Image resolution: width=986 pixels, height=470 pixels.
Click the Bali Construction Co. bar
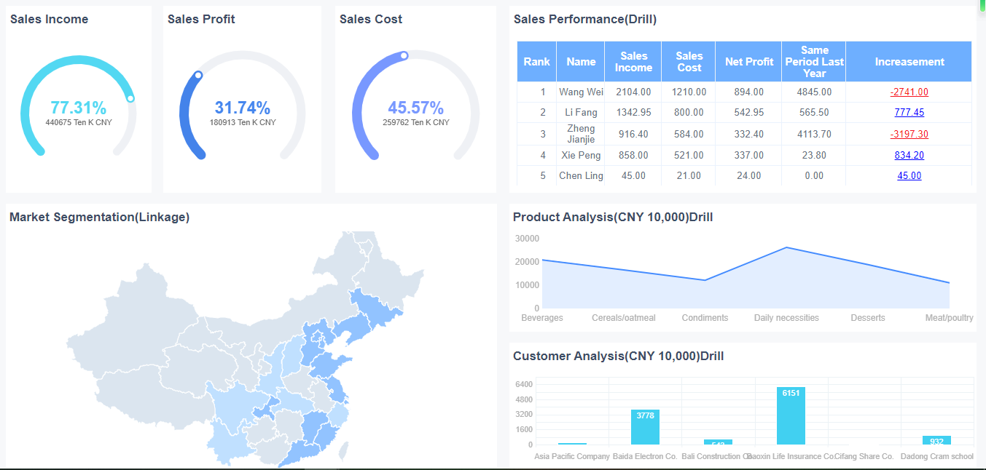(x=718, y=442)
